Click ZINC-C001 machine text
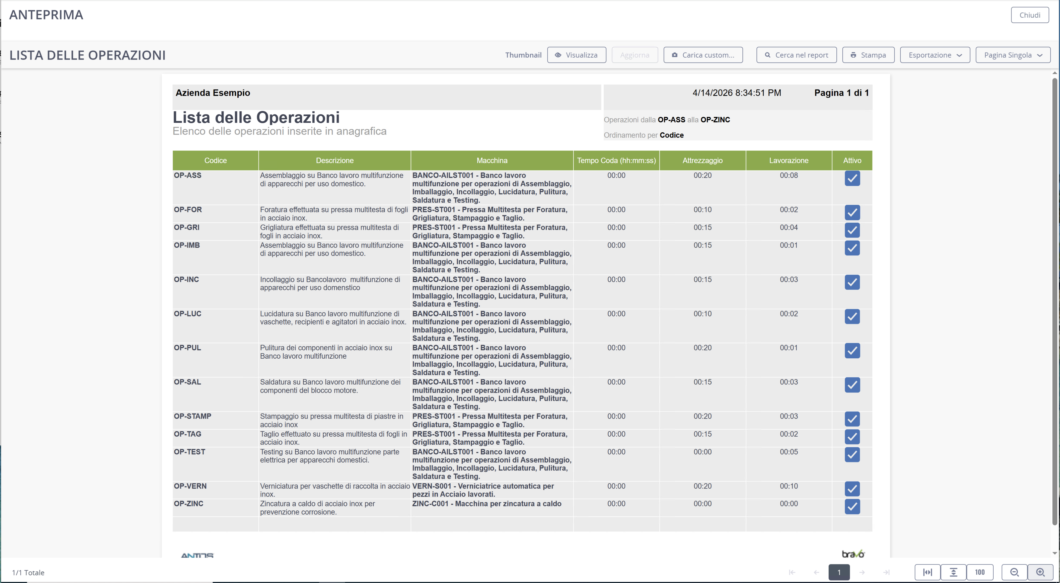 tap(487, 504)
